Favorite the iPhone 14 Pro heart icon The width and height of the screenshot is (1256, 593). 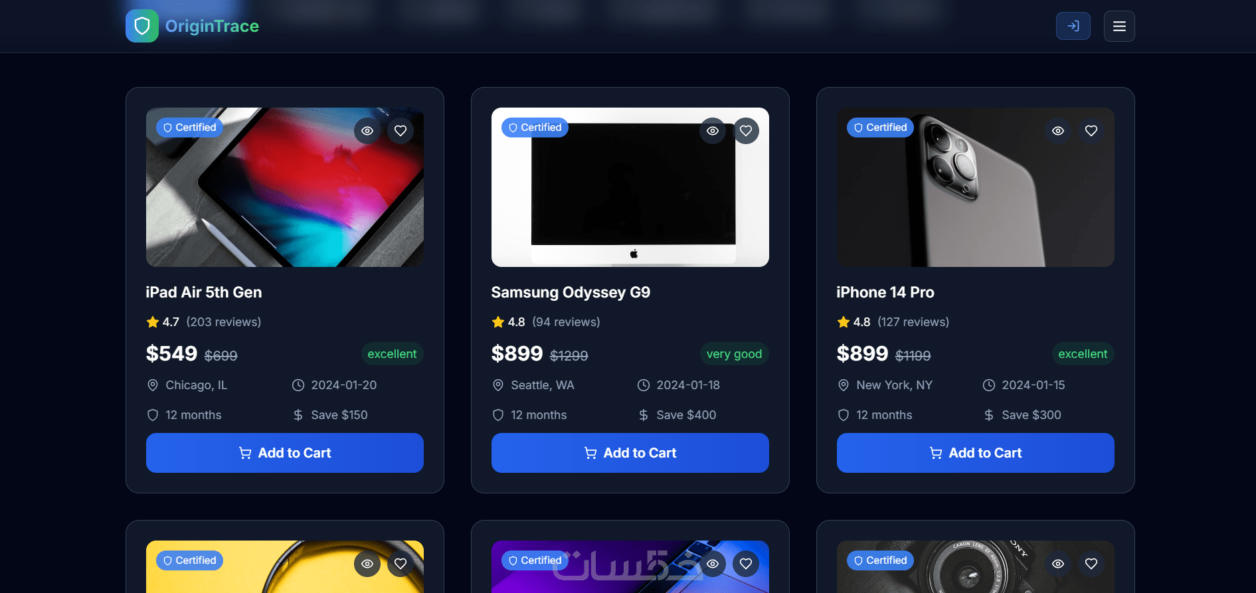[x=1091, y=131]
